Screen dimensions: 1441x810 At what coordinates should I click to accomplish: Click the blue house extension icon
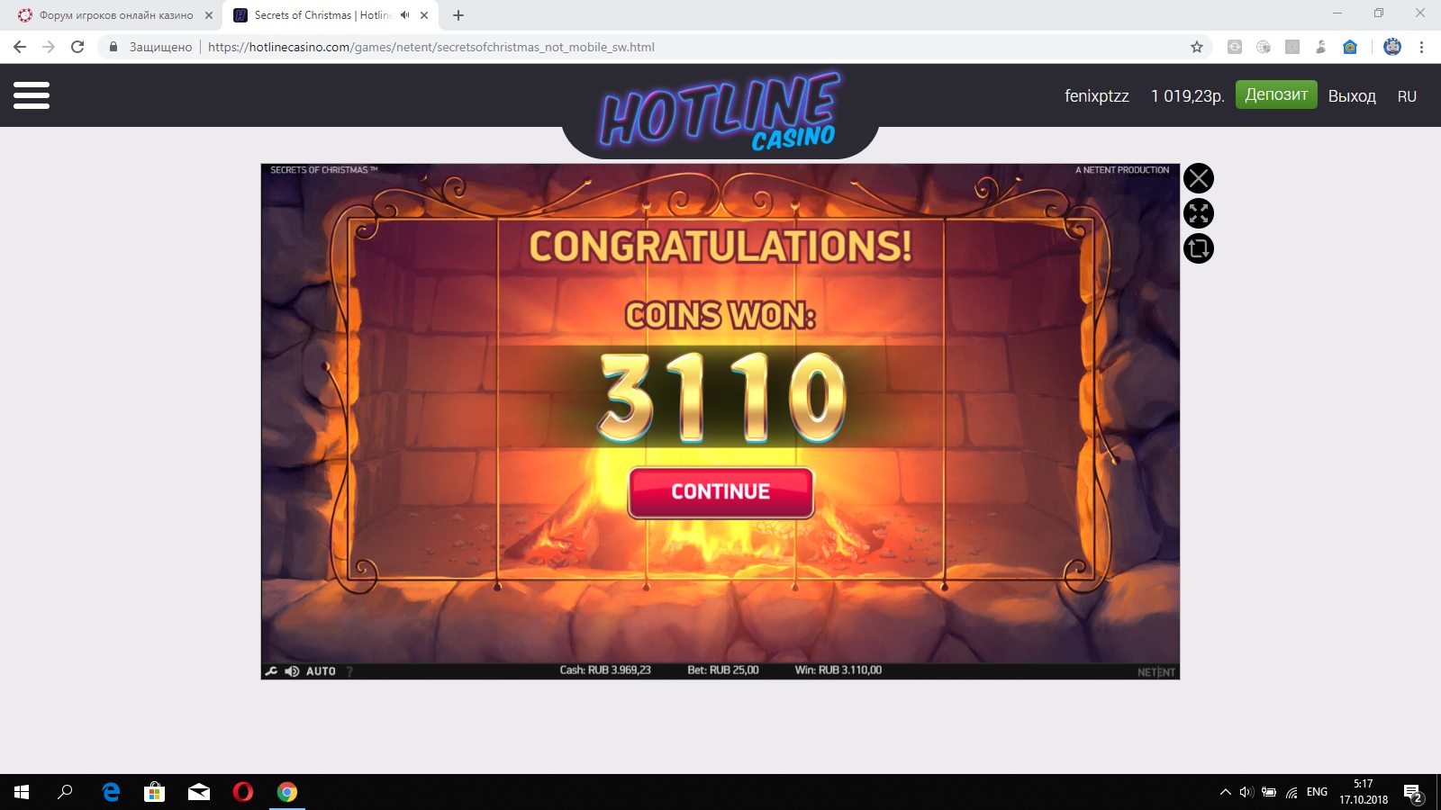tap(1350, 47)
